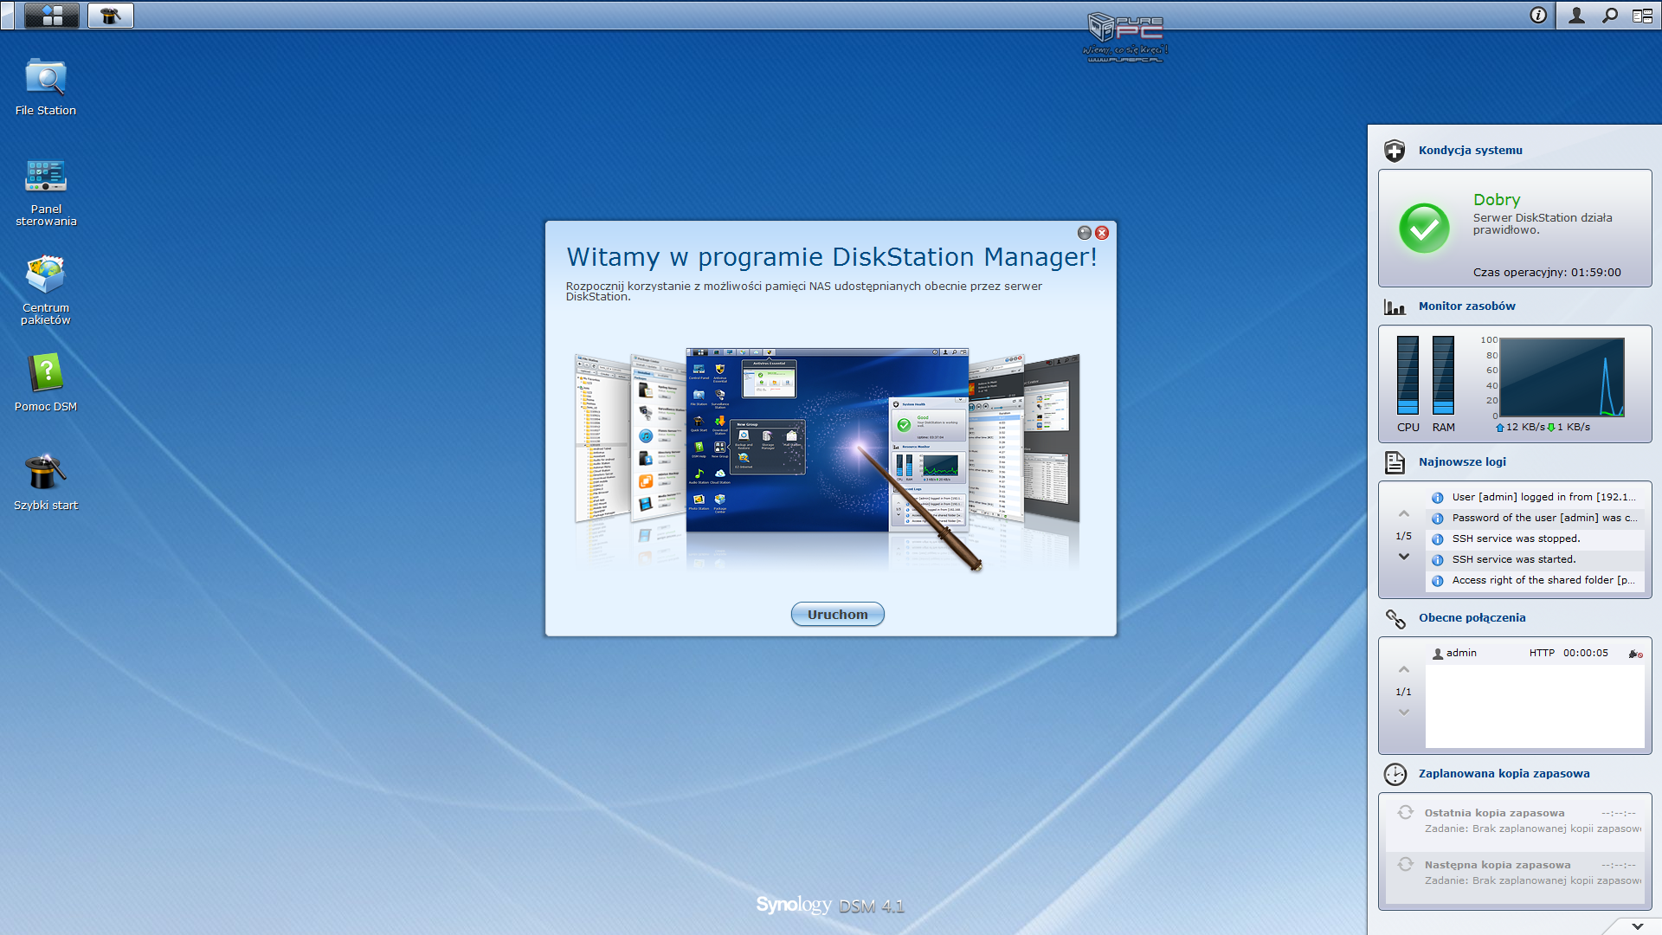Page down in the logs widget
The image size is (1662, 935).
1403,557
